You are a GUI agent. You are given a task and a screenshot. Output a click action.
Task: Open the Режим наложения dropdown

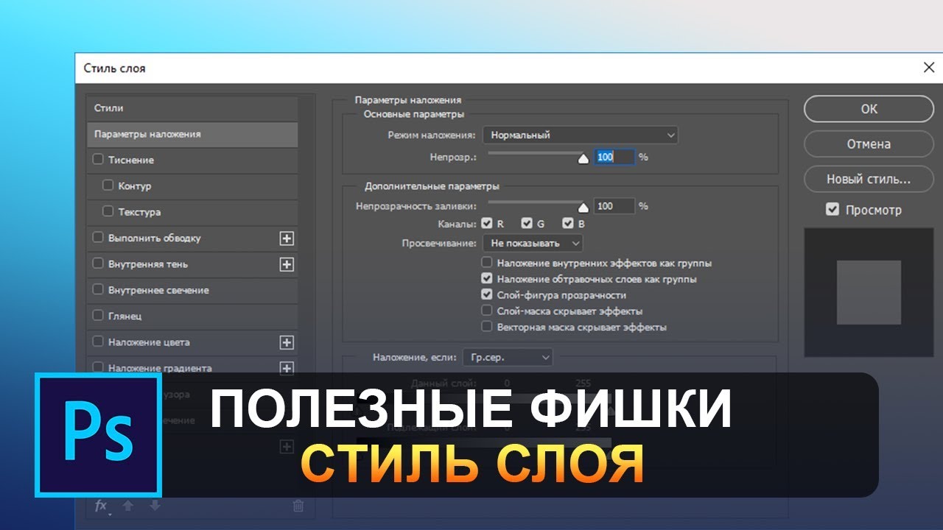(581, 135)
